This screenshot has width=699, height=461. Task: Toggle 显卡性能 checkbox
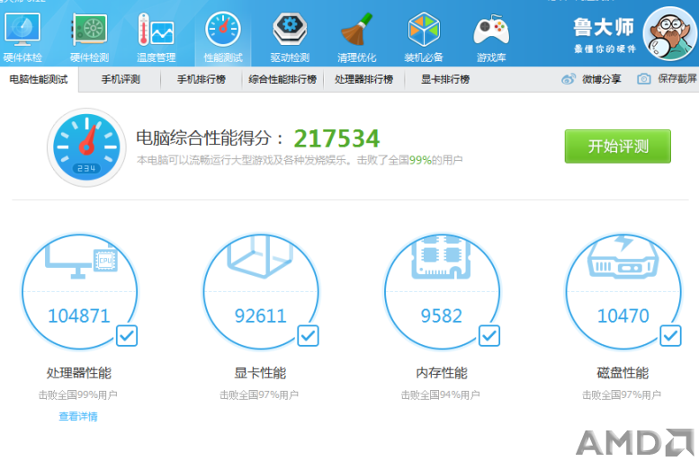[308, 336]
